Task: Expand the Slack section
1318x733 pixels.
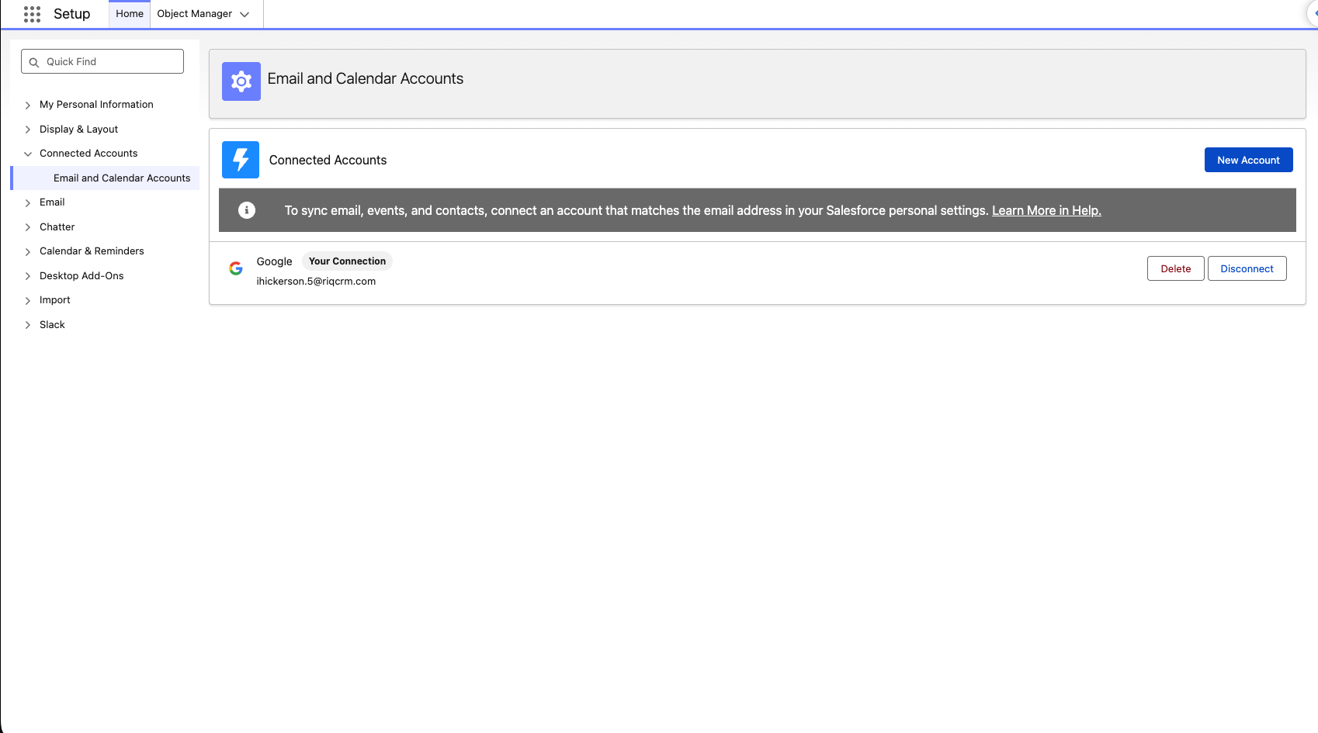Action: [x=28, y=325]
